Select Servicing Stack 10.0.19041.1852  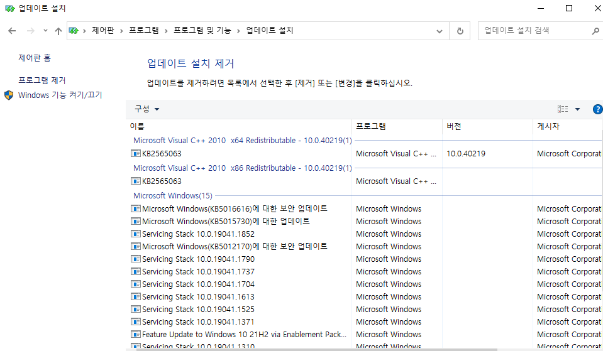(x=199, y=234)
